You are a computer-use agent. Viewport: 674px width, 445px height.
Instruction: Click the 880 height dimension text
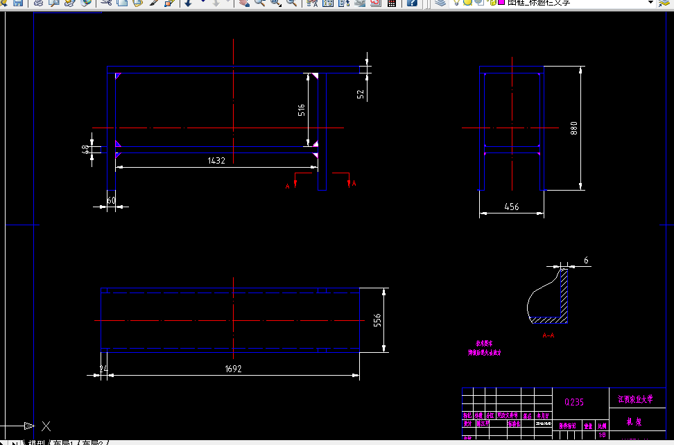tap(574, 128)
